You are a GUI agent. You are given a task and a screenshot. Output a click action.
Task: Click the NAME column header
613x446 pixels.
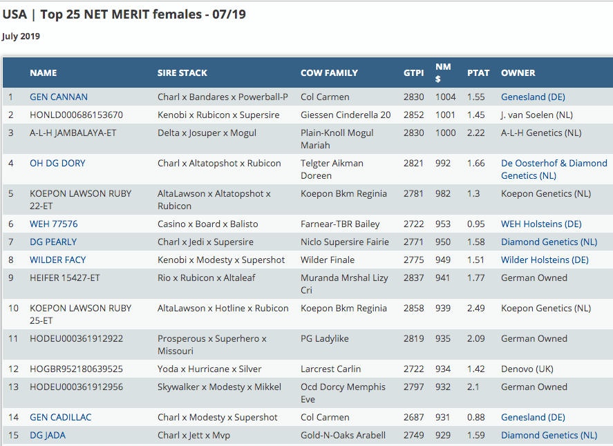[x=44, y=73]
